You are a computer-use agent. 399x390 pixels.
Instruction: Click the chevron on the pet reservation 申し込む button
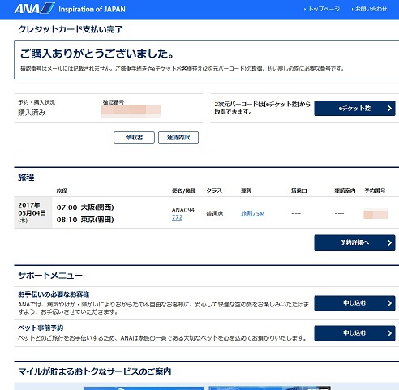tap(389, 333)
